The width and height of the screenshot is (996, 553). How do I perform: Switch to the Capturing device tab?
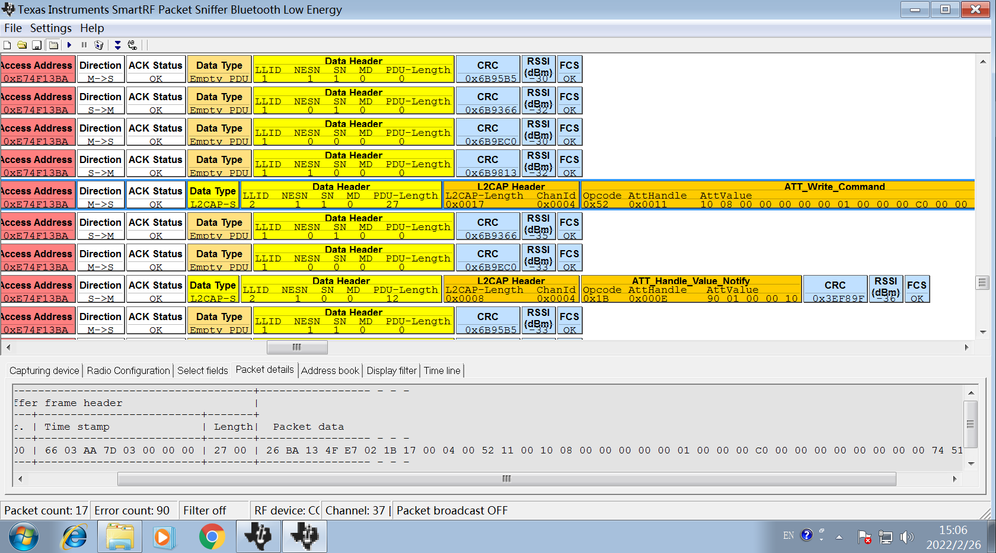coord(44,370)
